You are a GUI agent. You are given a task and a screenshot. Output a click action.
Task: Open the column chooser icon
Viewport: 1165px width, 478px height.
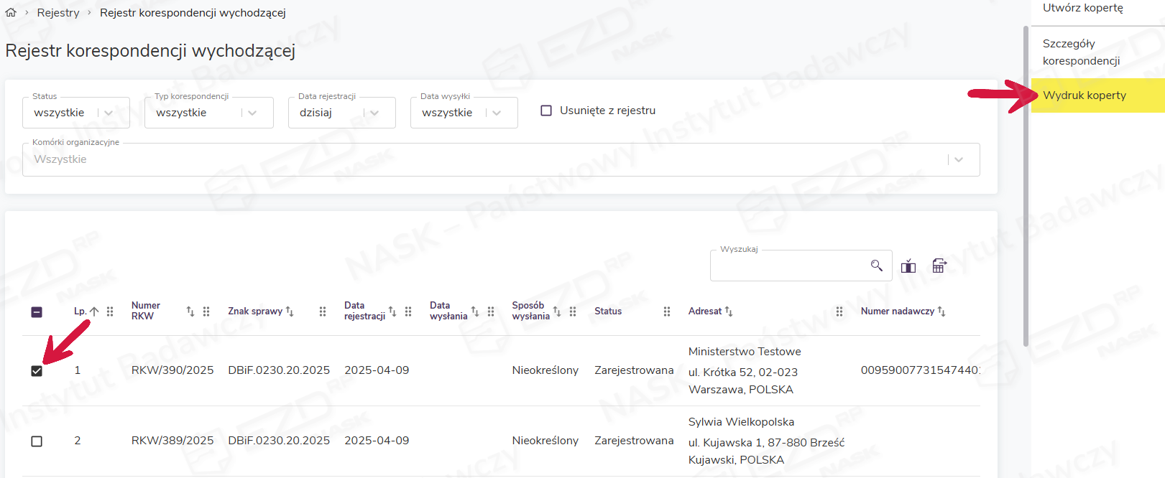click(x=908, y=266)
